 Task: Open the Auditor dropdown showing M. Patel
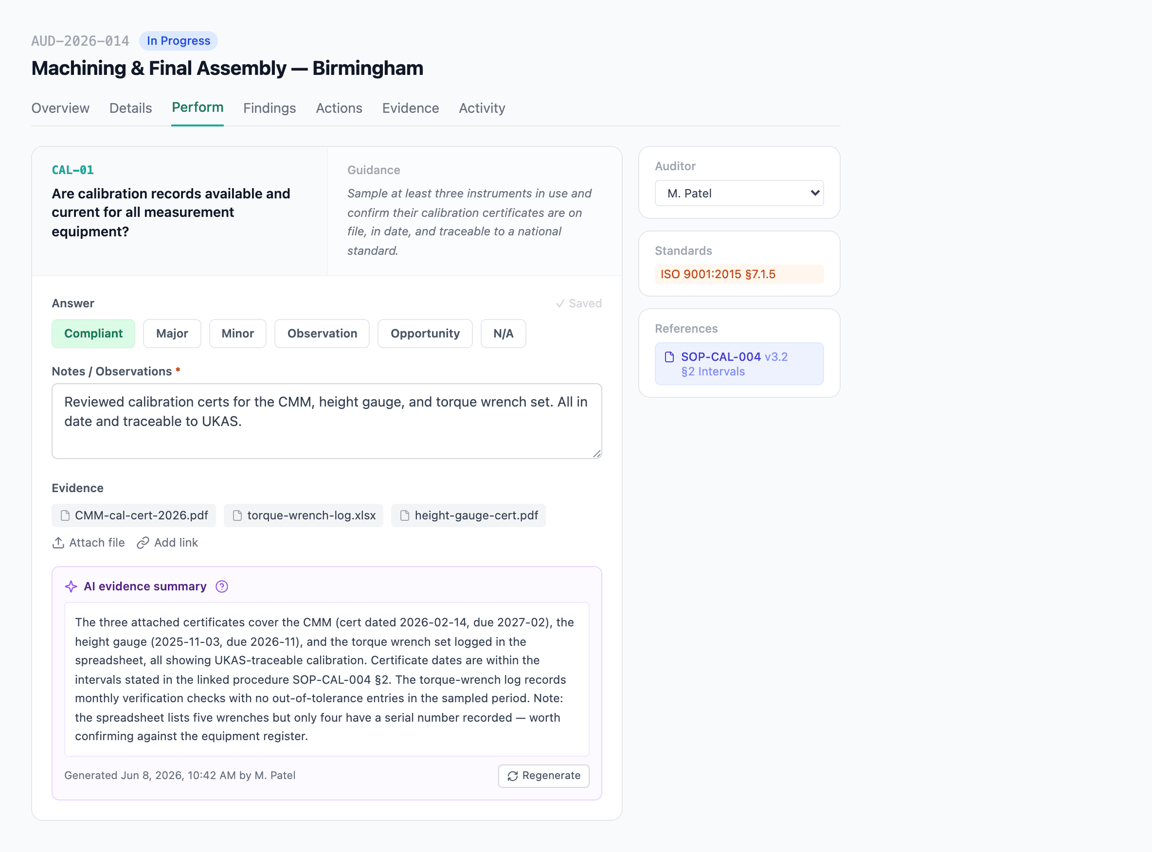(739, 193)
